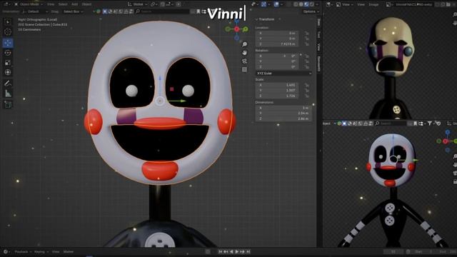Jump to start of timeline
Viewport: 457px width, 257px height.
tap(221, 252)
